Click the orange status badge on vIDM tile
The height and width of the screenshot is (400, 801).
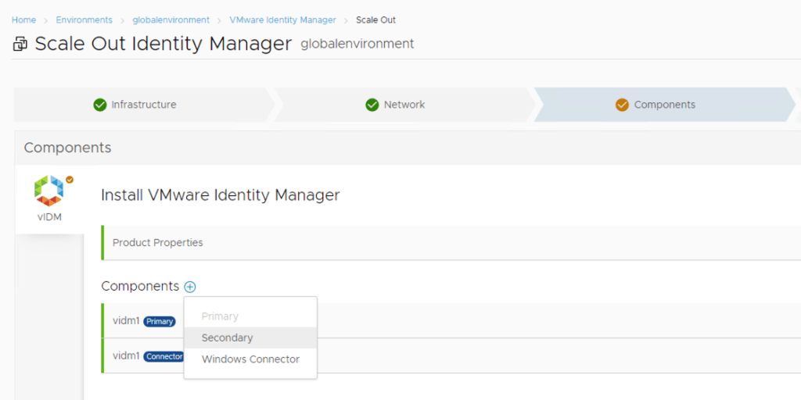(70, 180)
